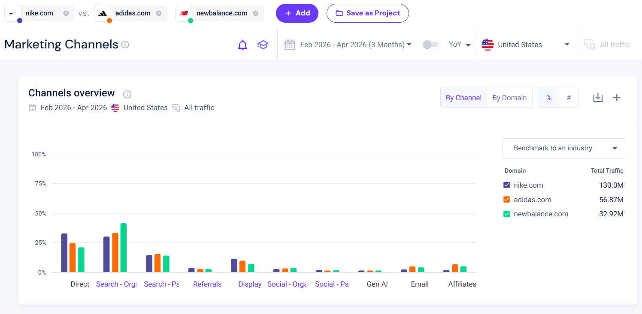The width and height of the screenshot is (642, 314).
Task: Open the graduation cap learning icon
Action: 263,45
